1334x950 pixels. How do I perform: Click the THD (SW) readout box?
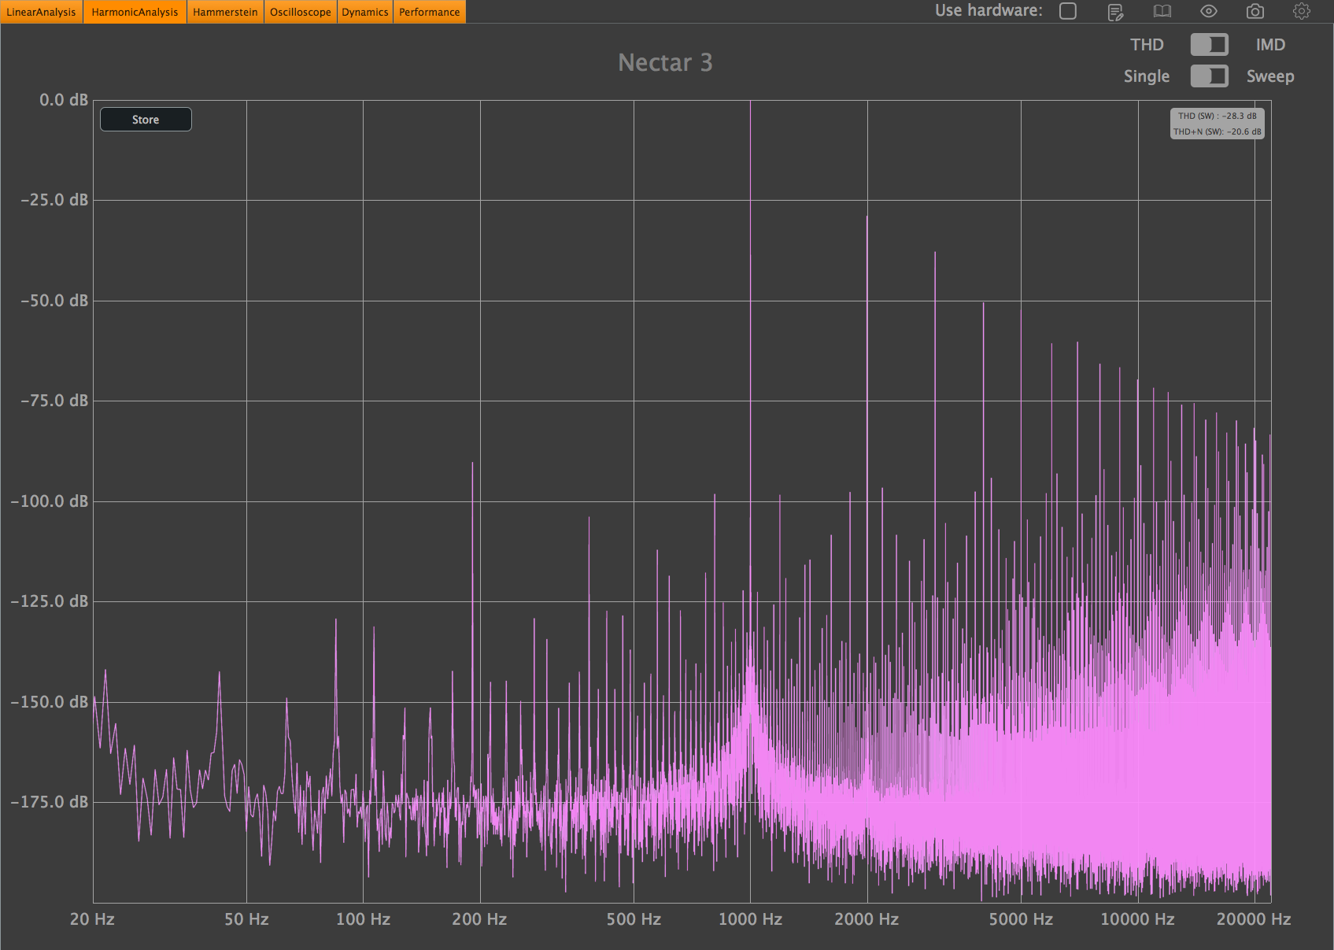(x=1218, y=124)
